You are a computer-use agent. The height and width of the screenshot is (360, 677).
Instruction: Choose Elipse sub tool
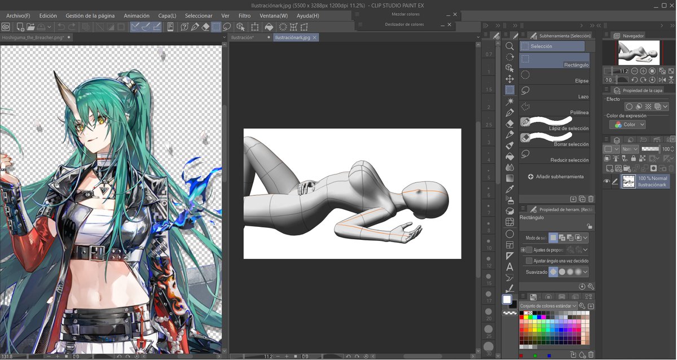pos(555,76)
